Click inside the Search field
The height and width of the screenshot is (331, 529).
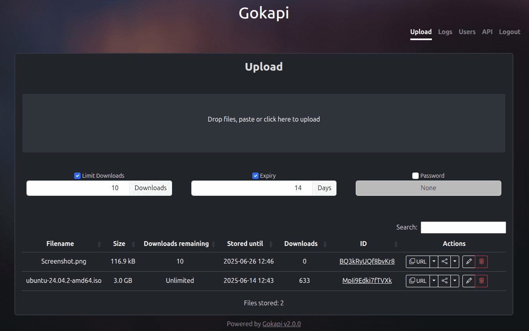point(463,227)
